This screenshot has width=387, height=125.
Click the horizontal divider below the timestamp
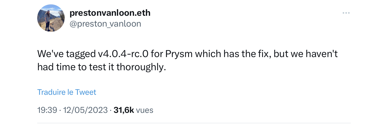click(194, 123)
